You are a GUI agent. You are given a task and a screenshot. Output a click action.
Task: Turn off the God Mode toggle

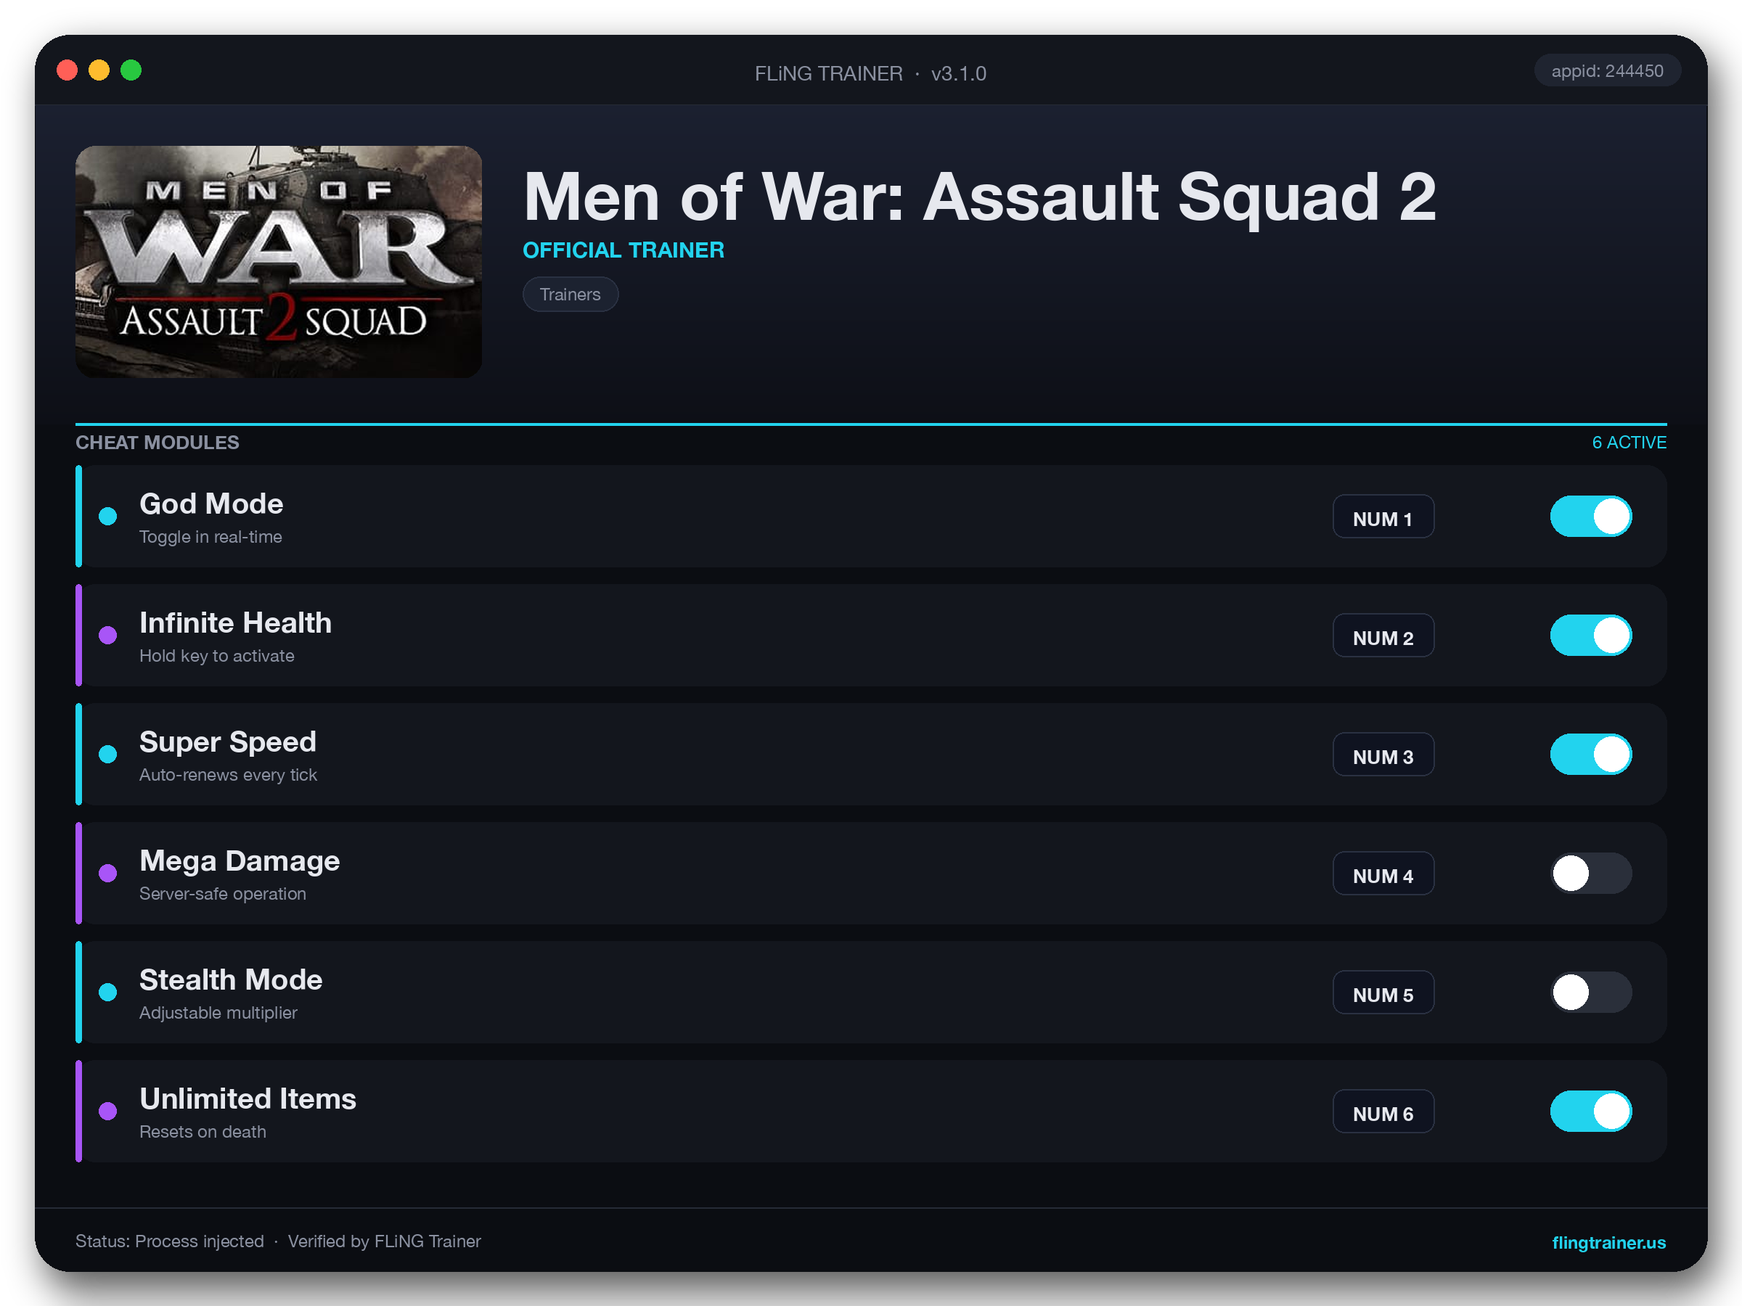pos(1591,517)
